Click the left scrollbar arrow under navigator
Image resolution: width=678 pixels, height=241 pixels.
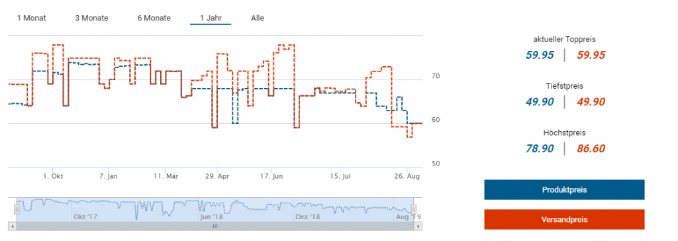(12, 226)
